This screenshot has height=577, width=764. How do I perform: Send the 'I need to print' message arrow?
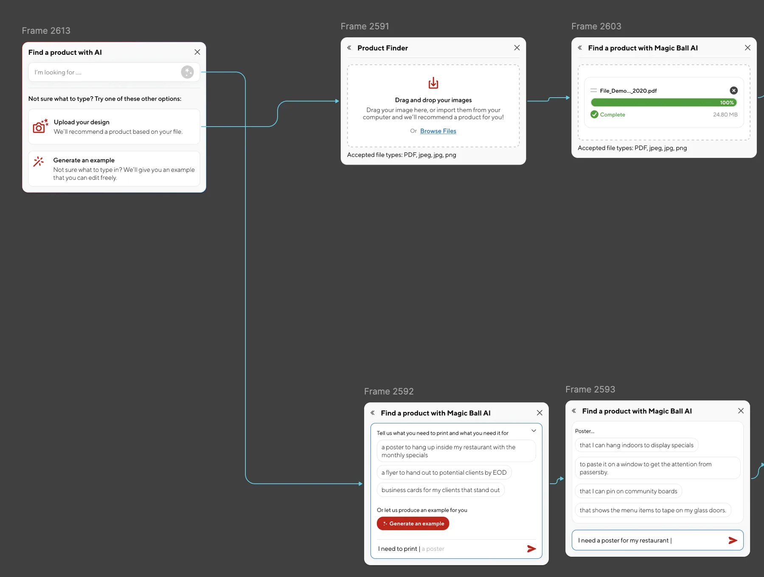(531, 549)
